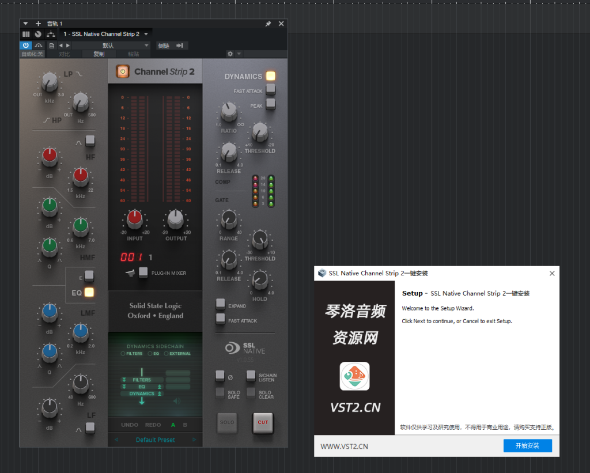Open the gear settings icon above the plugin
This screenshot has width=590, height=473.
[230, 53]
